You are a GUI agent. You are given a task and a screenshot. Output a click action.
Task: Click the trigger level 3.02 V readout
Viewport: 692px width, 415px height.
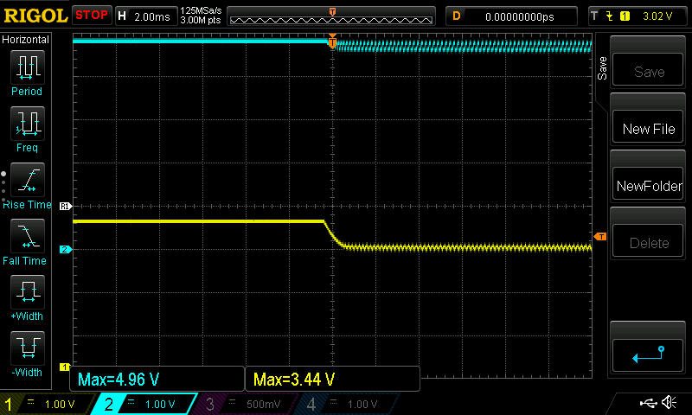click(x=657, y=16)
